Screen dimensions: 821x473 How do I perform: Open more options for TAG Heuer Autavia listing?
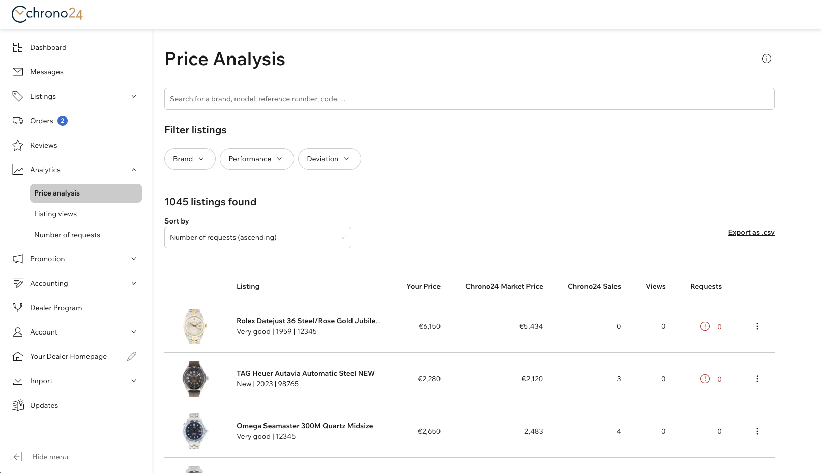(757, 379)
